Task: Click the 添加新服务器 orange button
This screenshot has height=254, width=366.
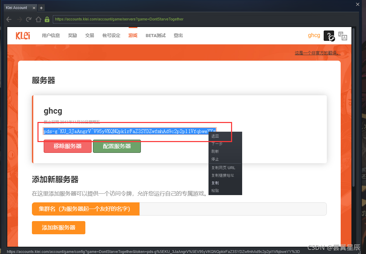Action: pyautogui.click(x=59, y=228)
